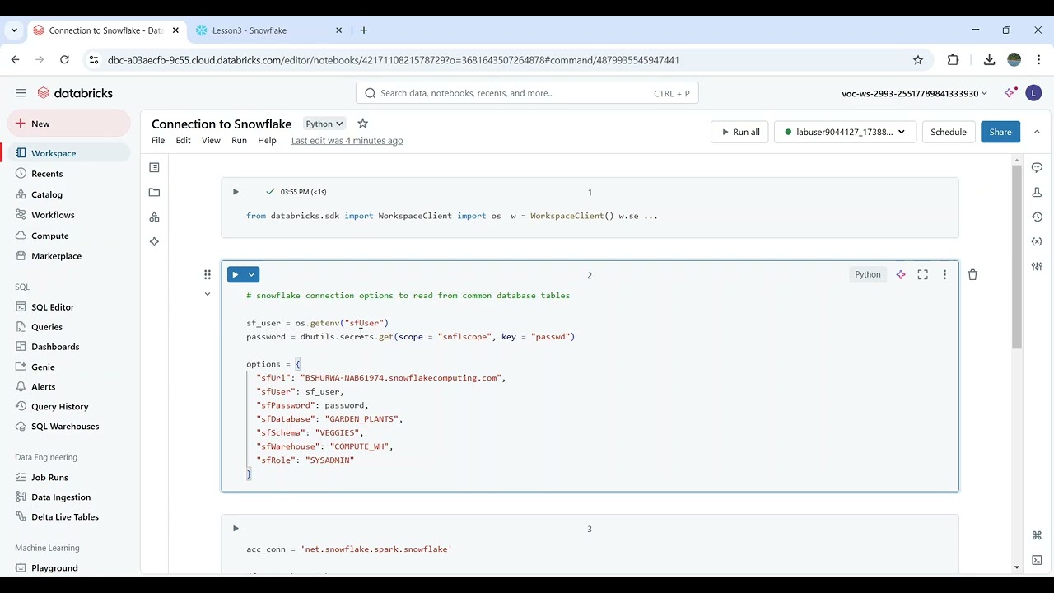Image resolution: width=1054 pixels, height=593 pixels.
Task: Go to Workspace in sidebar
Action: click(69, 153)
